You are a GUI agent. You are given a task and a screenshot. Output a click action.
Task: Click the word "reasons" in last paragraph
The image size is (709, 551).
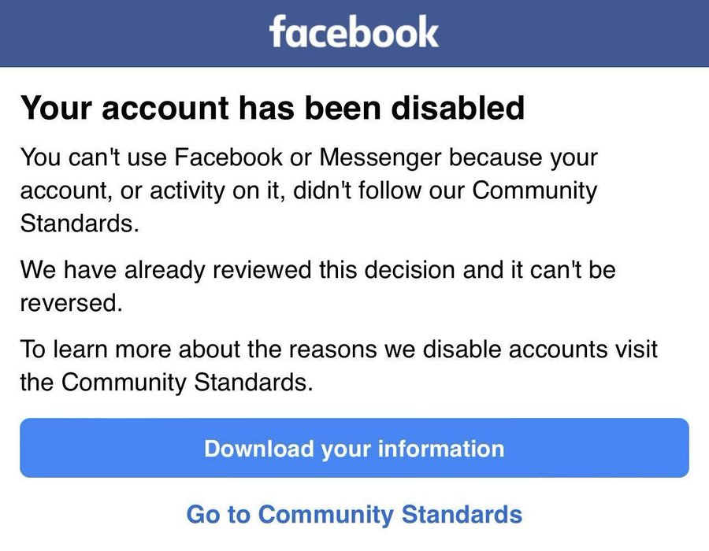[x=332, y=349]
